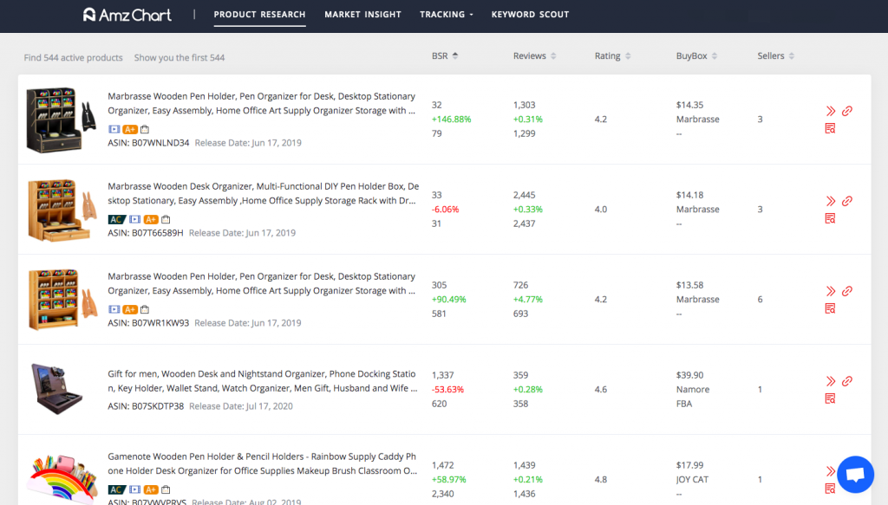This screenshot has width=888, height=505.
Task: Sort the list by Reviews
Action: 534,56
